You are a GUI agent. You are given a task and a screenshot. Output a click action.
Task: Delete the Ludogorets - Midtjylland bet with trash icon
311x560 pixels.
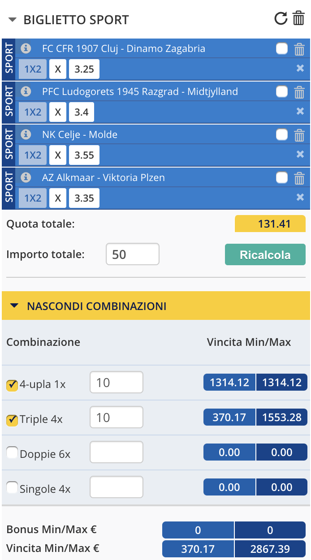point(299,92)
